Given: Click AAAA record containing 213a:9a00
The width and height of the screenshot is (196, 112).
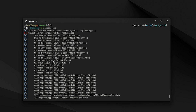Looking at the screenshot, I should pos(65,85).
